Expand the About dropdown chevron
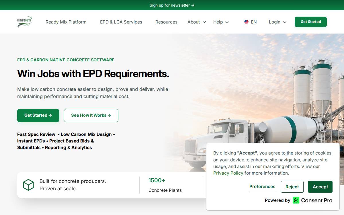 [204, 22]
